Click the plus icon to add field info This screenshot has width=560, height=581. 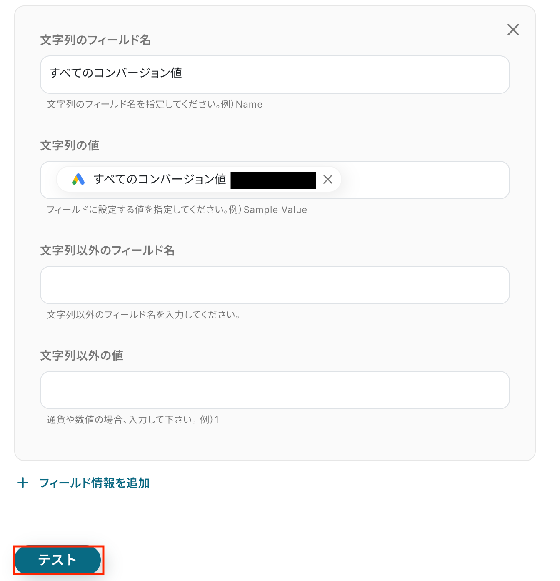pos(23,483)
